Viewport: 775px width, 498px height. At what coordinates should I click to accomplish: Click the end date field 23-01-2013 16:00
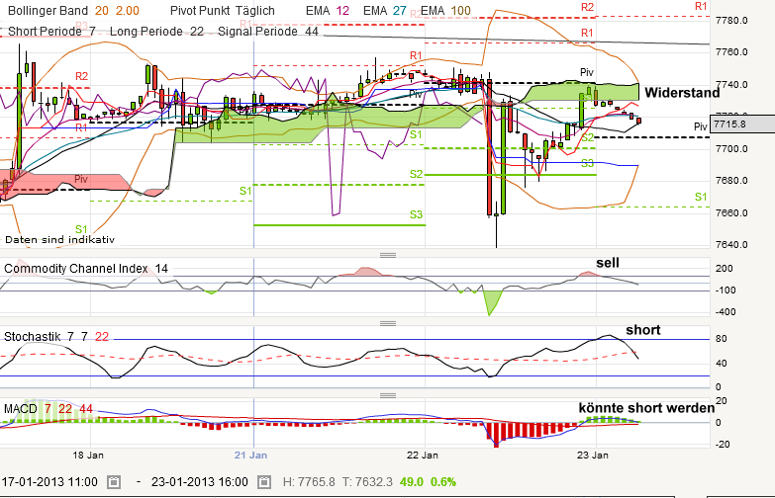point(200,482)
